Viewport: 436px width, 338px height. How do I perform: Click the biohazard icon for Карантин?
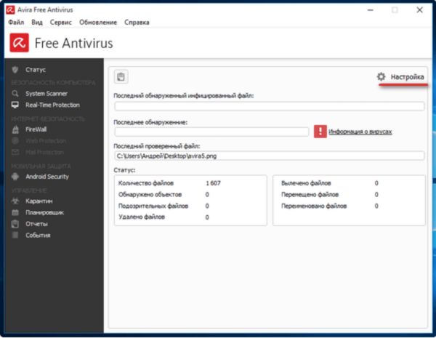15,201
